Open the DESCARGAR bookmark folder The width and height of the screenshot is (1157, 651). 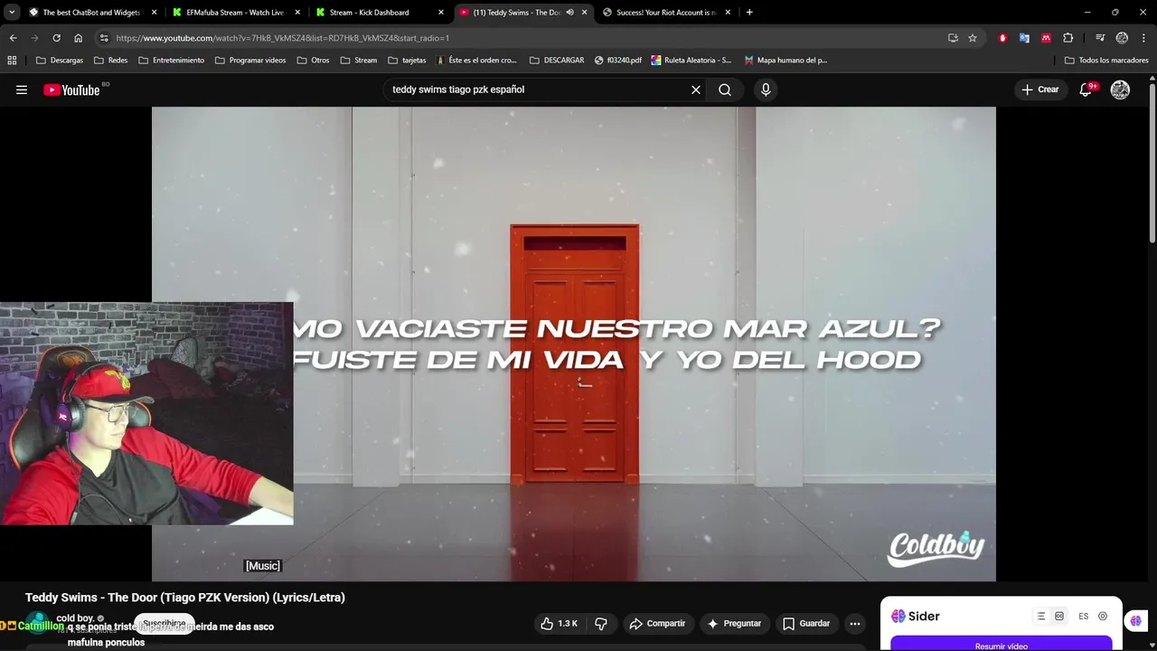click(556, 61)
